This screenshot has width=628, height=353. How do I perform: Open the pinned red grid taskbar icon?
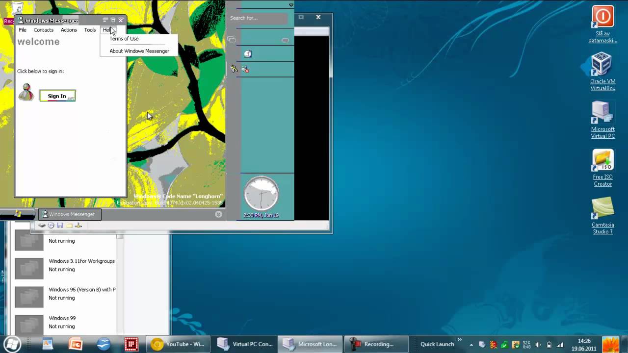tap(131, 344)
